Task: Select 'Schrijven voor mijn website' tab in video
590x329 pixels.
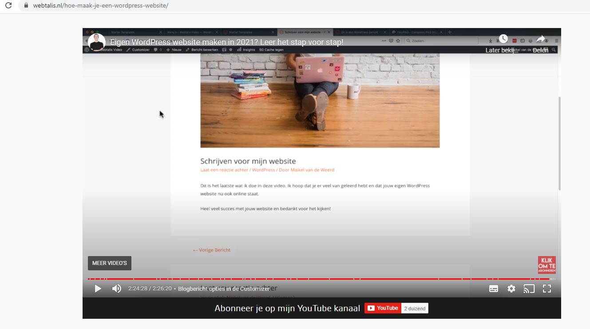Action: click(305, 32)
